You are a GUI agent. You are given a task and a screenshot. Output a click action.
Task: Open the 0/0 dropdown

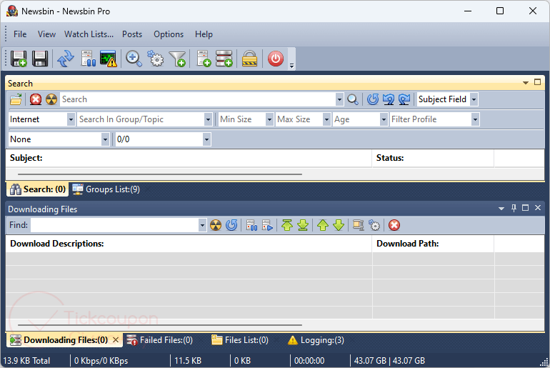[206, 139]
